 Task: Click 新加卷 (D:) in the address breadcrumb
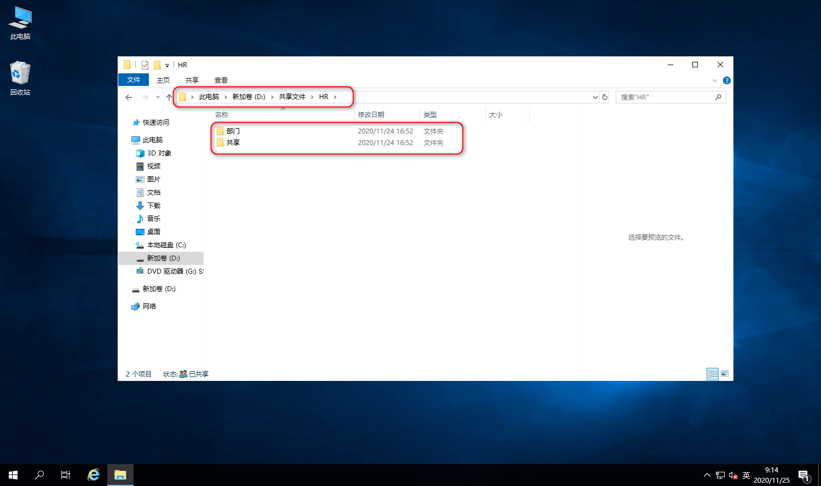point(248,97)
